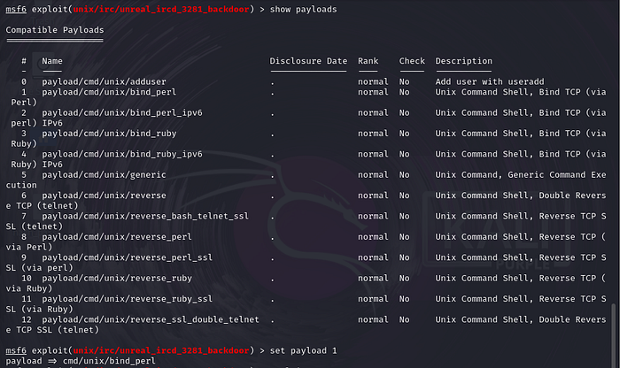Click the Description column header
The height and width of the screenshot is (368, 620).
pyautogui.click(x=463, y=61)
